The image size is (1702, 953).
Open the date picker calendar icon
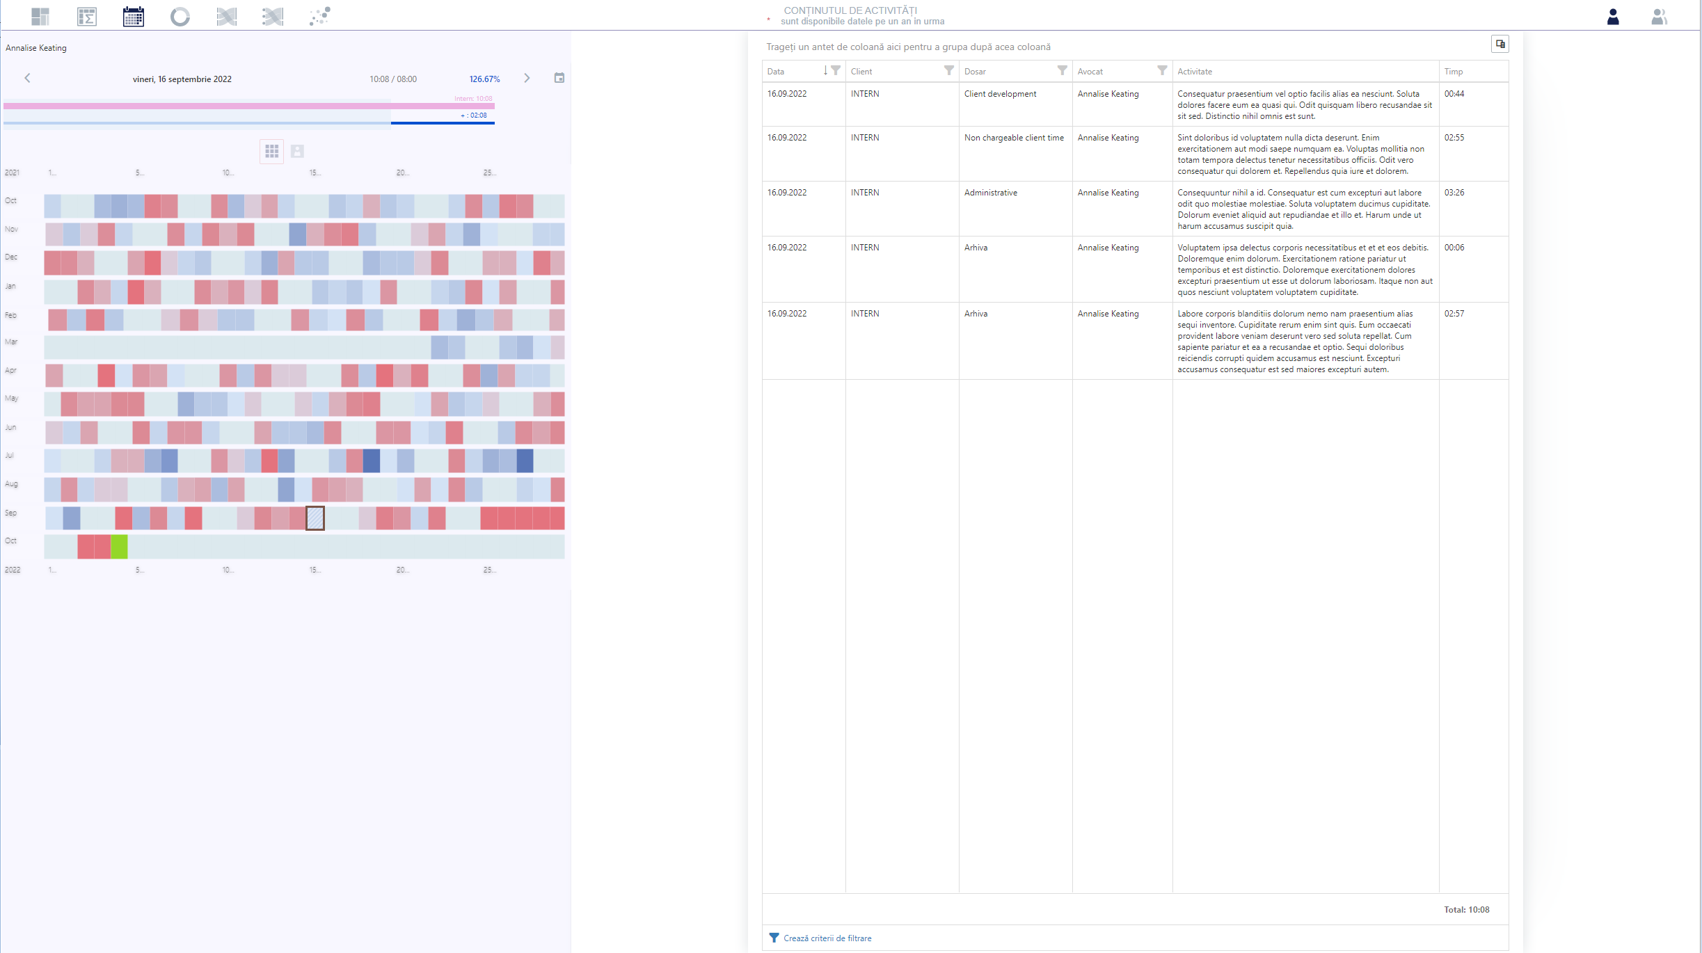pos(559,78)
